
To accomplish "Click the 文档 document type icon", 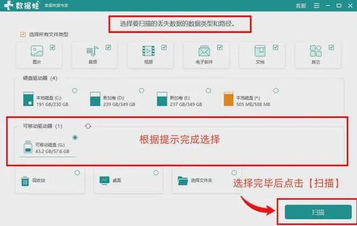I will tap(260, 51).
